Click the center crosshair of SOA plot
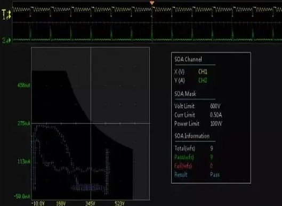This screenshot has height=206, width=282. [x=91, y=123]
